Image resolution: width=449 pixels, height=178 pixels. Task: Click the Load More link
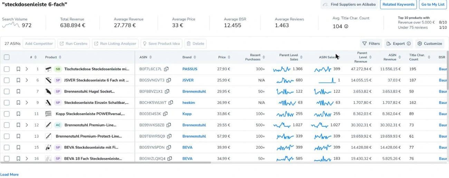10,175
